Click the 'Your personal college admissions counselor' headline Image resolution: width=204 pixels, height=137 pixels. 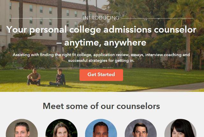pyautogui.click(x=101, y=30)
